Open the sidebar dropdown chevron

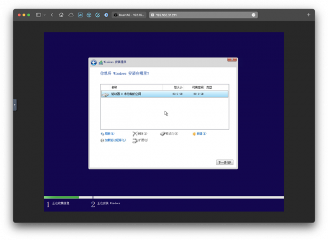pyautogui.click(x=45, y=15)
